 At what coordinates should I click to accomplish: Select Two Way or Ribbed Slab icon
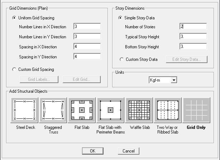pos(168,110)
